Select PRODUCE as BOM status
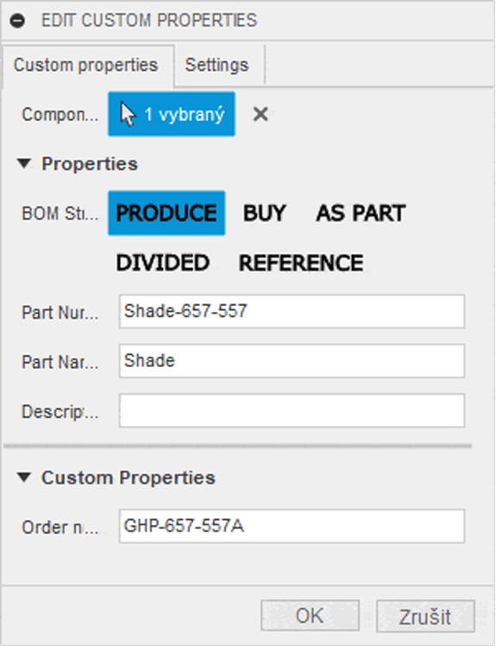The height and width of the screenshot is (647, 496). pos(166,212)
